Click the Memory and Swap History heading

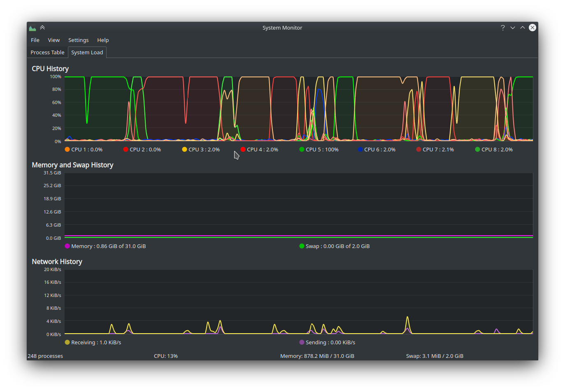tap(72, 165)
